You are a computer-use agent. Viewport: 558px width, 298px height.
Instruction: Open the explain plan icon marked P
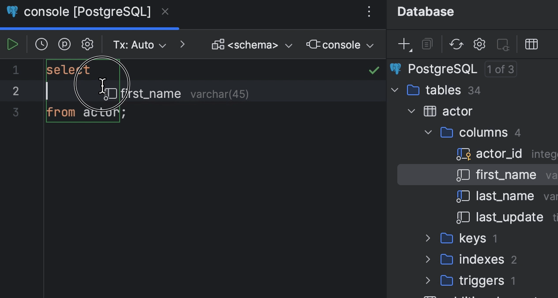[64, 44]
